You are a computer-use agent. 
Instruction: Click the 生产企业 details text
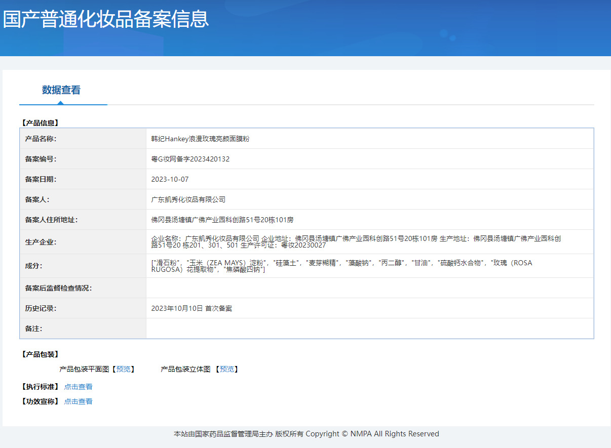356,241
